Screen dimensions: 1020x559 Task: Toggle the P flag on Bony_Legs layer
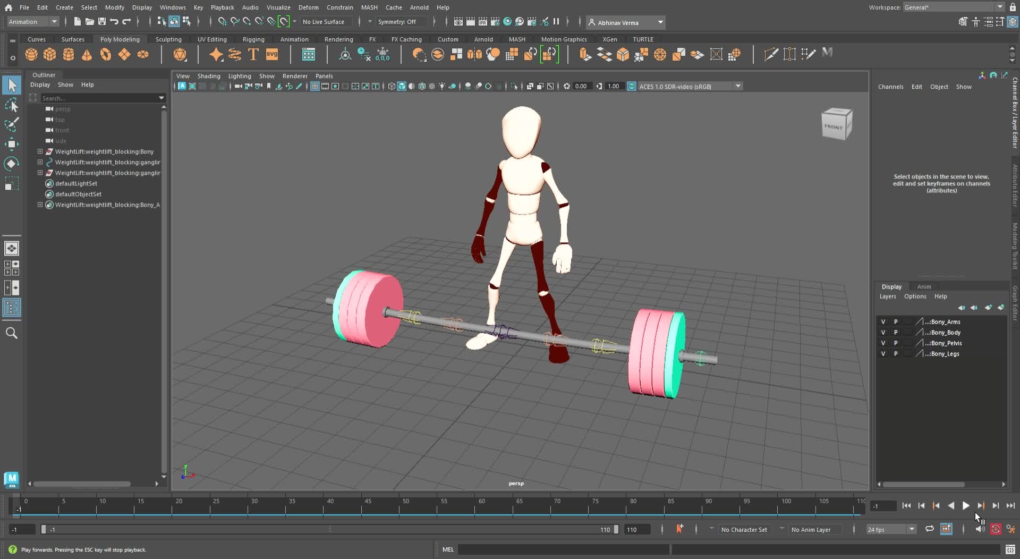click(896, 353)
